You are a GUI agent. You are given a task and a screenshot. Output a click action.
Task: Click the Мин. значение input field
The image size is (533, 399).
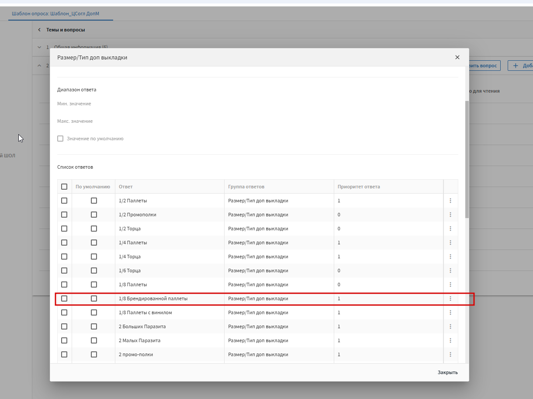pos(257,104)
